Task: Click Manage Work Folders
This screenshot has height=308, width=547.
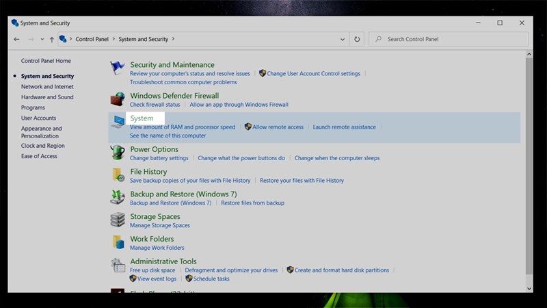Action: coord(157,248)
